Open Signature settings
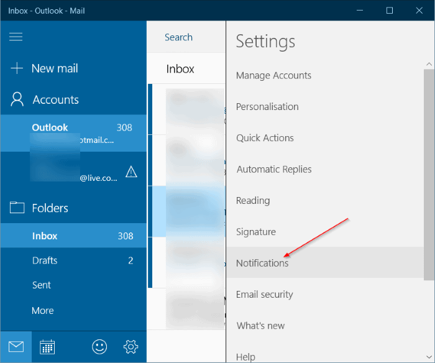 tap(256, 232)
